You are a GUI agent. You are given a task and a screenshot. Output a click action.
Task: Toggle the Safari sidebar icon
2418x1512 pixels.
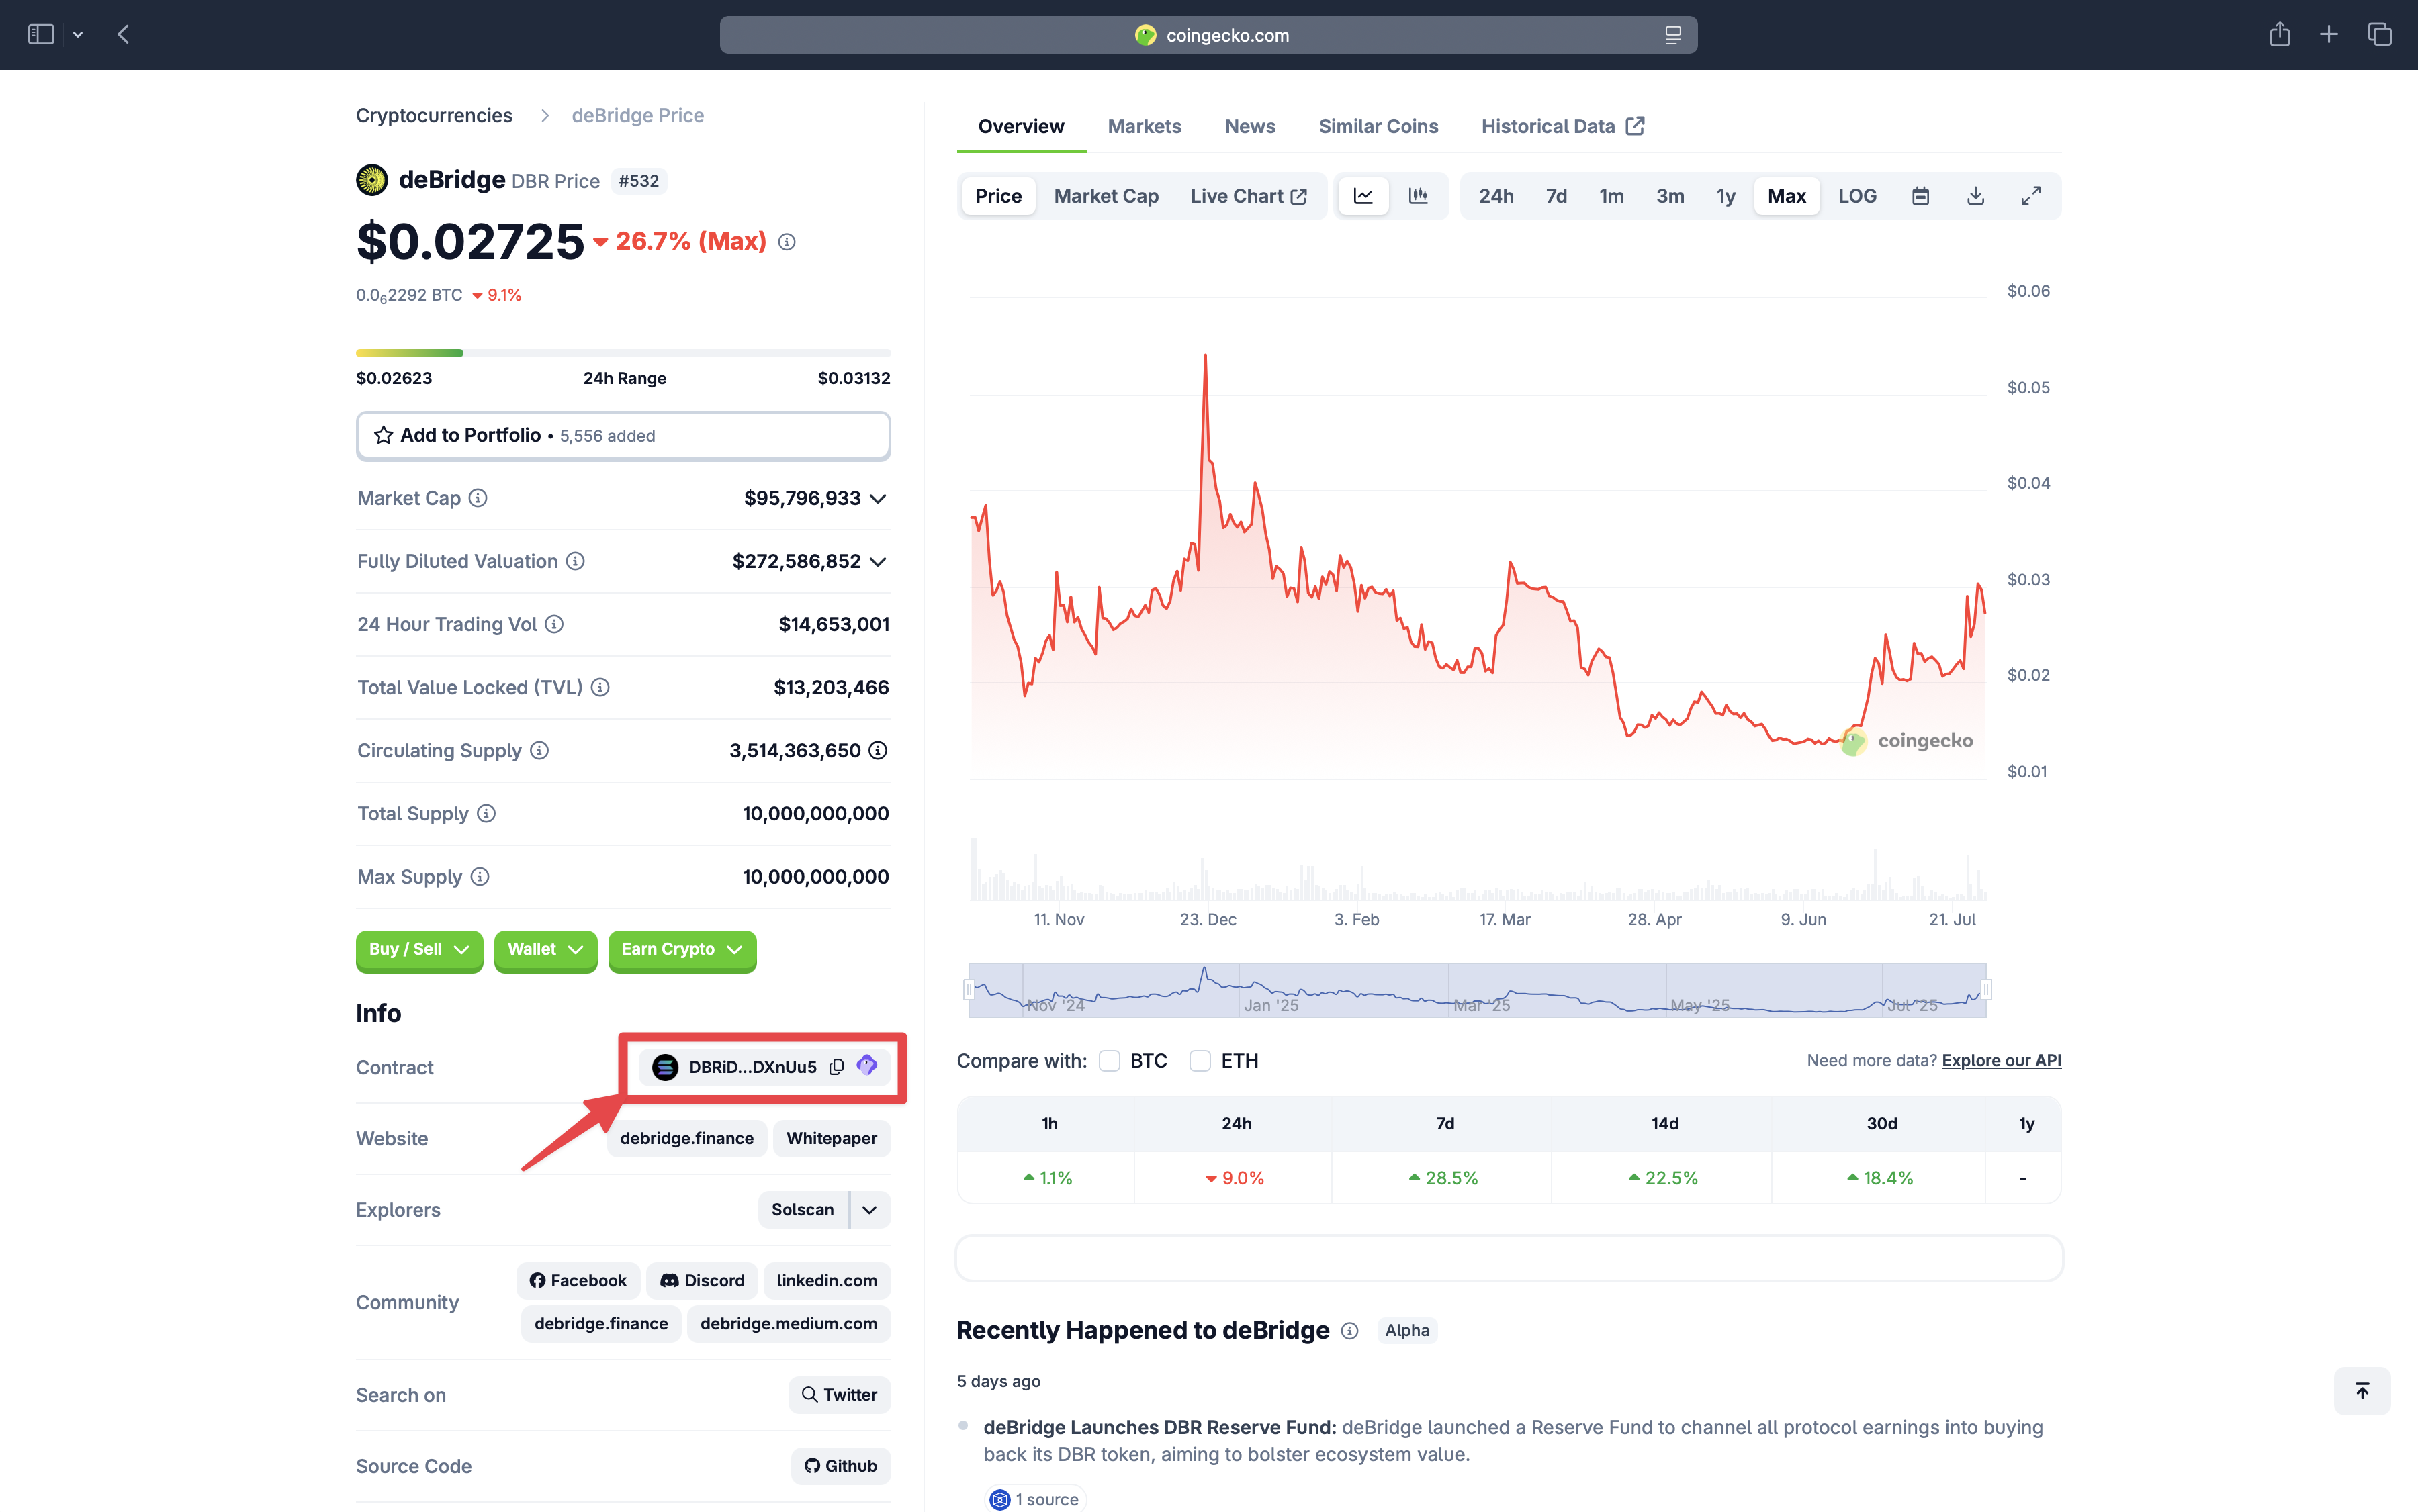[x=41, y=34]
